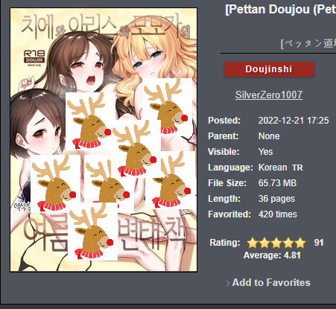Open uploader SilverZero1007's profile link
Image resolution: width=336 pixels, height=309 pixels.
click(269, 95)
